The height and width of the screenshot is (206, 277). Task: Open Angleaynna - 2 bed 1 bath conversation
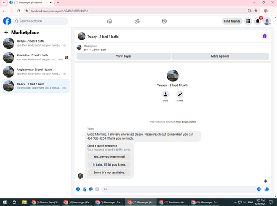tap(35, 71)
